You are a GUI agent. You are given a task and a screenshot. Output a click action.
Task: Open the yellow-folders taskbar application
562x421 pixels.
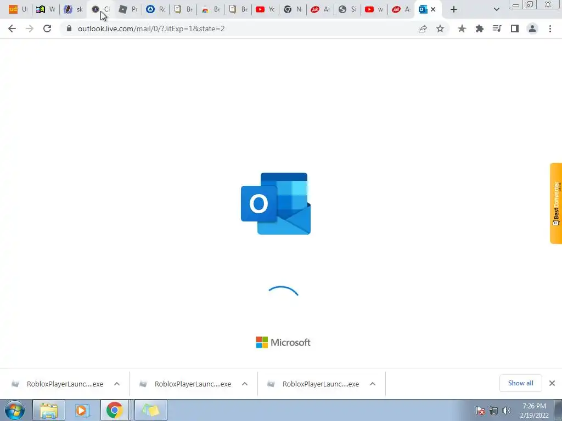coord(150,410)
